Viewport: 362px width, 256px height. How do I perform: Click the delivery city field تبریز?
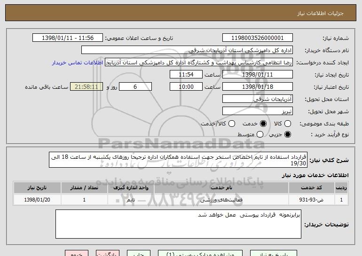click(258, 111)
